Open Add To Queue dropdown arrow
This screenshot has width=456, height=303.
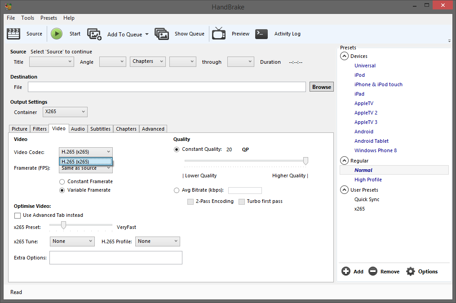[147, 34]
